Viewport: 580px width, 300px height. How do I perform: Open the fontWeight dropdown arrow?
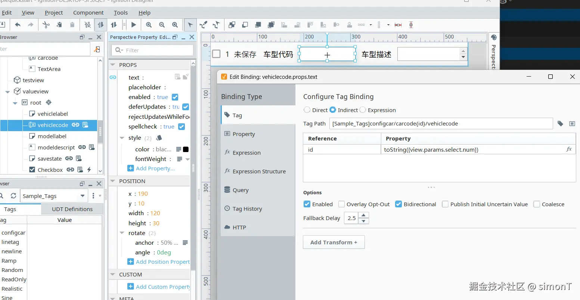[x=187, y=159]
